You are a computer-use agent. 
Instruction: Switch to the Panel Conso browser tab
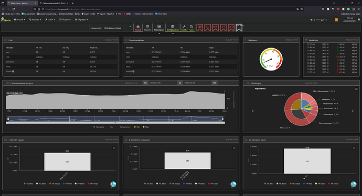point(22,3)
